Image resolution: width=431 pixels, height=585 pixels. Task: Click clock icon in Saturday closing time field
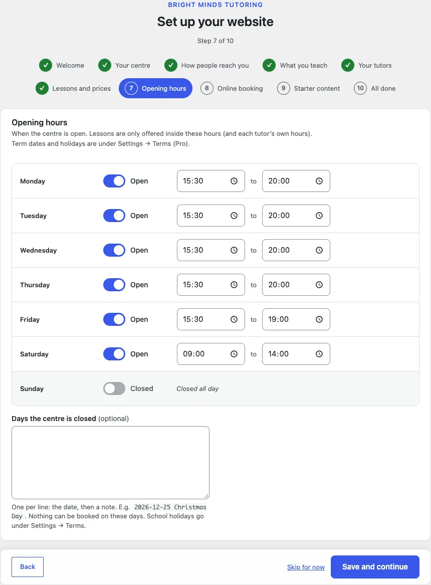click(319, 354)
